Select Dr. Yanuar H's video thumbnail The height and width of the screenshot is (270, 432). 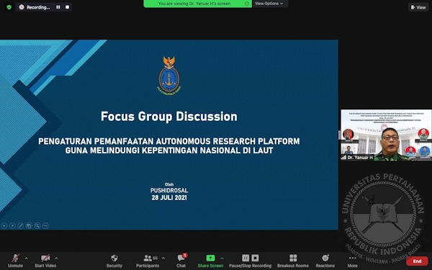click(386, 135)
